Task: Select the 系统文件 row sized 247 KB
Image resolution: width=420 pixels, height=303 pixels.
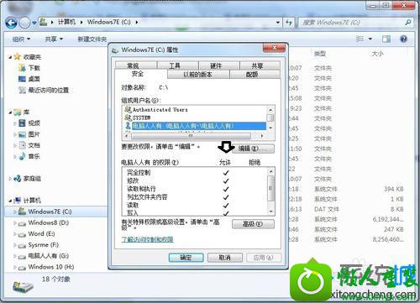Action: tap(347, 229)
